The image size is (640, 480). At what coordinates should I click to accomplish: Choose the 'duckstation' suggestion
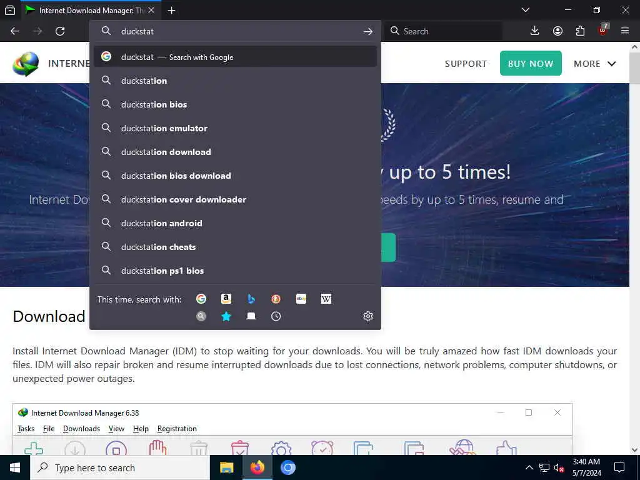(236, 81)
